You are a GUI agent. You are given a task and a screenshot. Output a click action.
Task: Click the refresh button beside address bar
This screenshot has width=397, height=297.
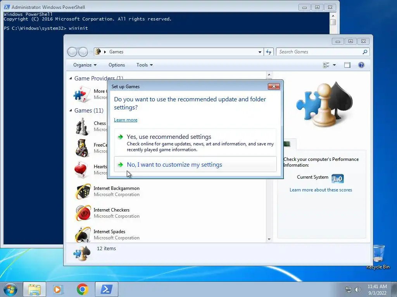coord(269,52)
